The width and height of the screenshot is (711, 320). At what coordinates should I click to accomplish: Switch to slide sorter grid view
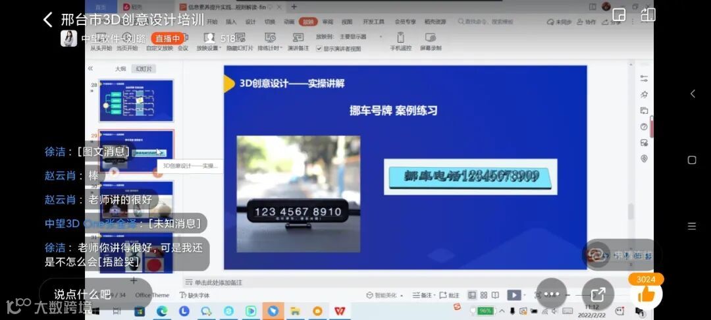coord(484,295)
